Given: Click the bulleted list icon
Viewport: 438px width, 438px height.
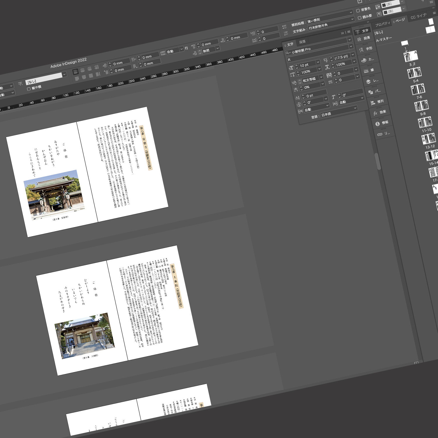Looking at the screenshot, I should [x=284, y=27].
